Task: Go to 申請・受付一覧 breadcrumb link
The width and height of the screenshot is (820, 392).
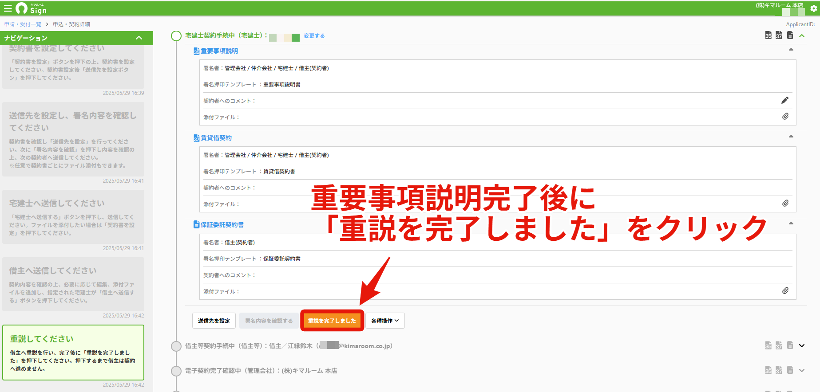Action: 23,24
